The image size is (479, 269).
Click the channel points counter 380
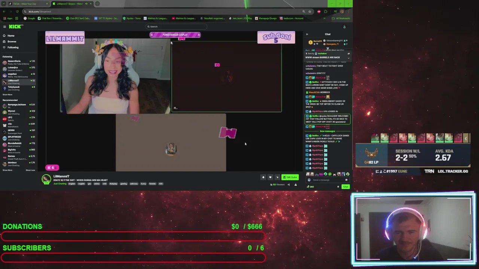click(310, 187)
